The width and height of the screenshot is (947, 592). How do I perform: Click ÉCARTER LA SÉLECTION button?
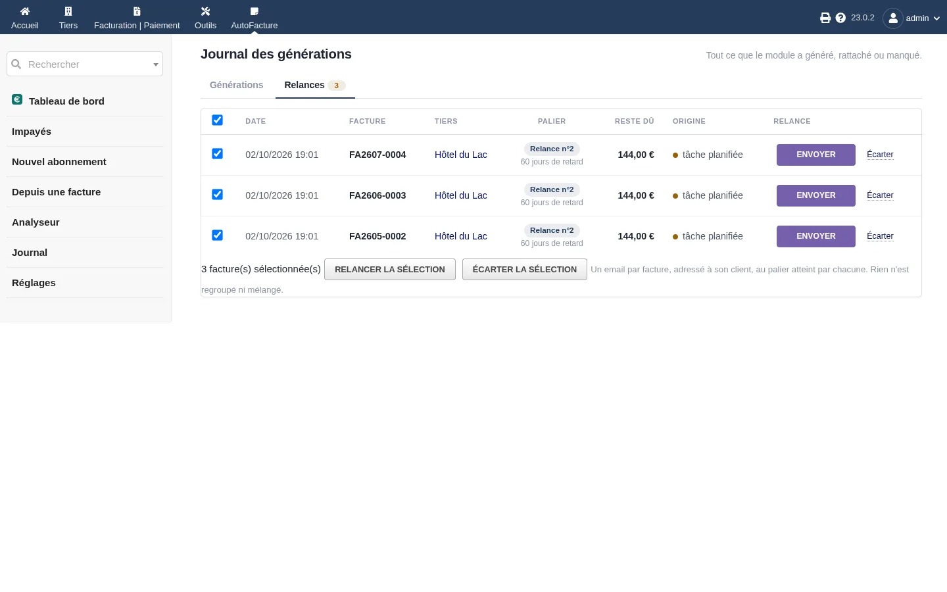click(x=525, y=269)
